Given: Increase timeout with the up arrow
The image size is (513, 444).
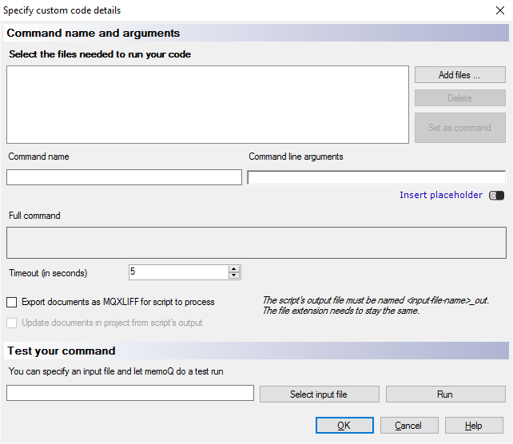Looking at the screenshot, I should pos(234,269).
